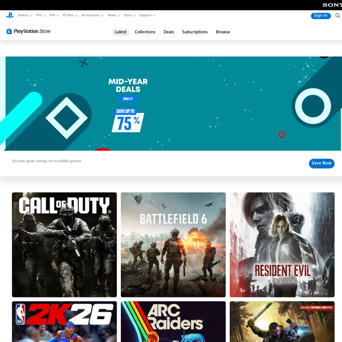Click the PlayStation logo icon

click(10, 15)
